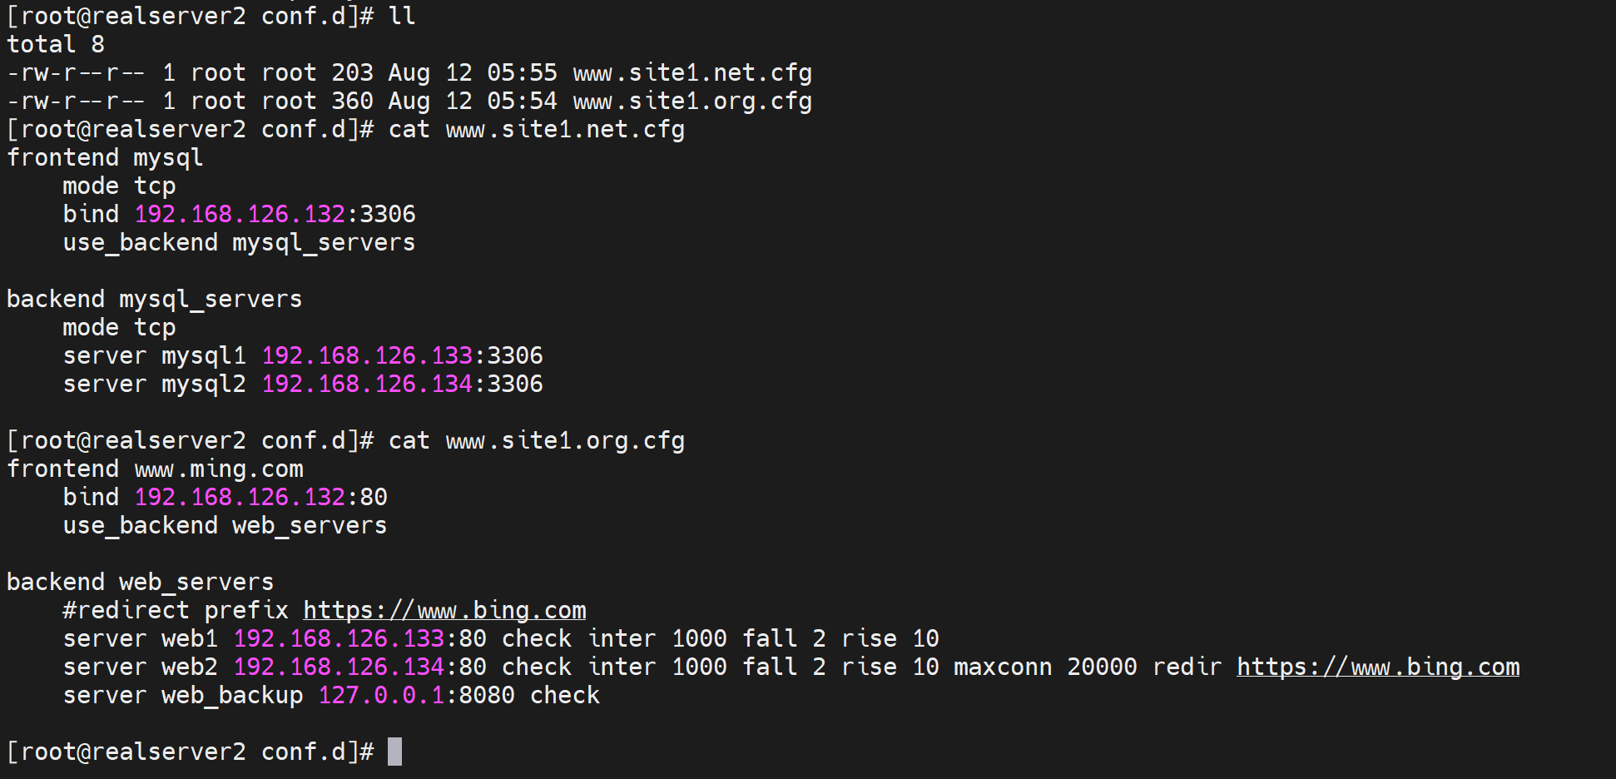Click www.site1.org.cfg in the ll file listing
Viewport: 1616px width, 779px height.
click(x=692, y=102)
